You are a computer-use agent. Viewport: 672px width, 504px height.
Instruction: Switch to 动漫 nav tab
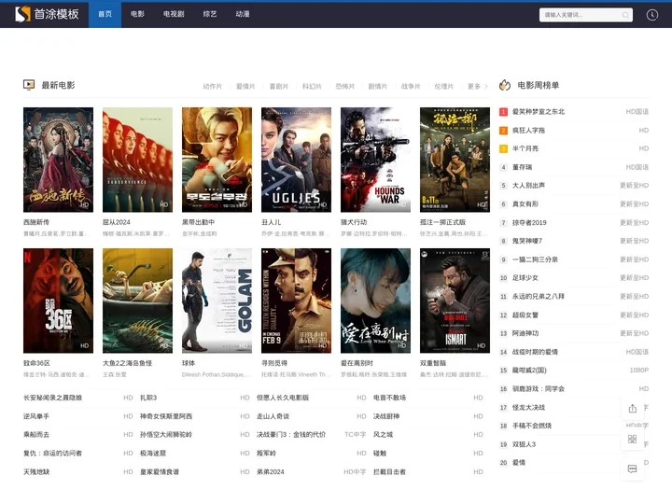coord(243,14)
